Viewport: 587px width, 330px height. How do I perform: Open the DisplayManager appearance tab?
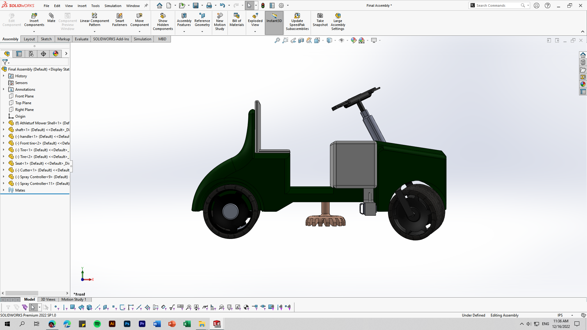(x=56, y=54)
